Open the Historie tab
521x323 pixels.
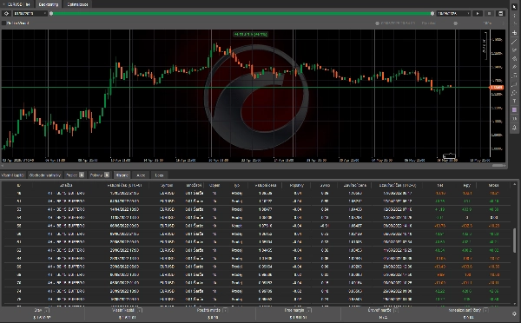pos(122,175)
